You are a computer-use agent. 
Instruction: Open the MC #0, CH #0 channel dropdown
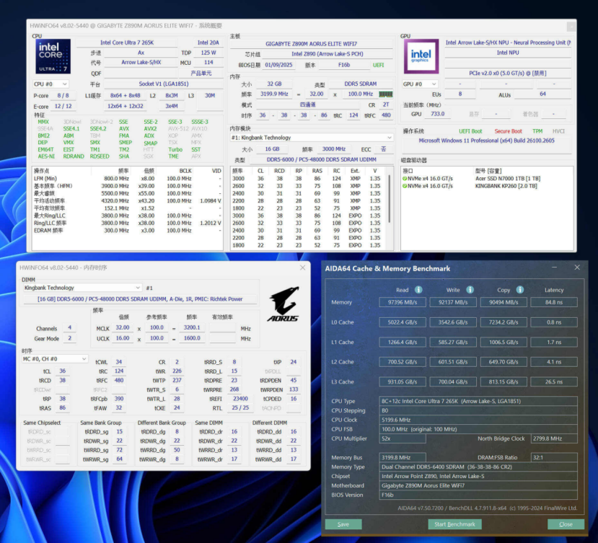pyautogui.click(x=55, y=359)
